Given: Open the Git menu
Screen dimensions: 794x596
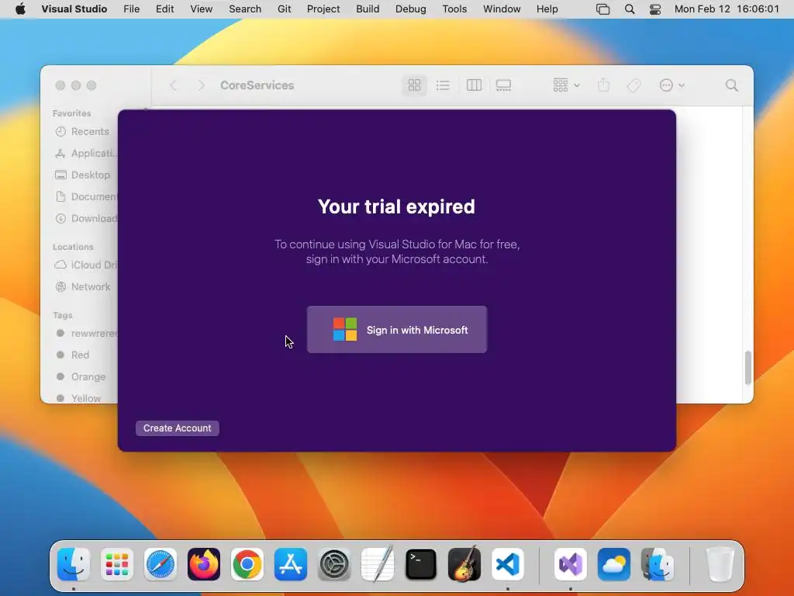Looking at the screenshot, I should (284, 9).
